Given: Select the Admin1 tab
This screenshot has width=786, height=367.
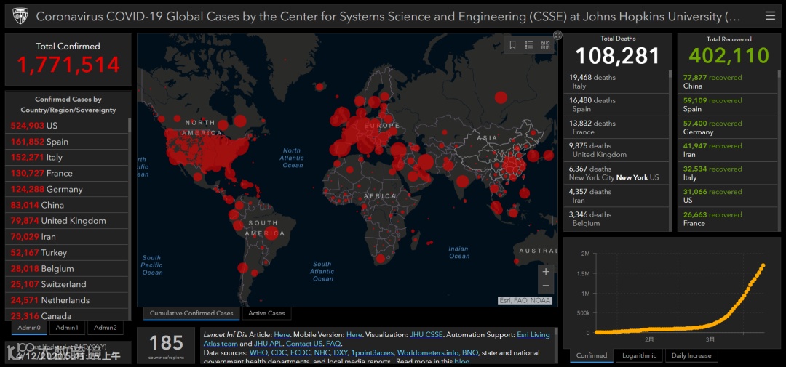Looking at the screenshot, I should pos(67,328).
